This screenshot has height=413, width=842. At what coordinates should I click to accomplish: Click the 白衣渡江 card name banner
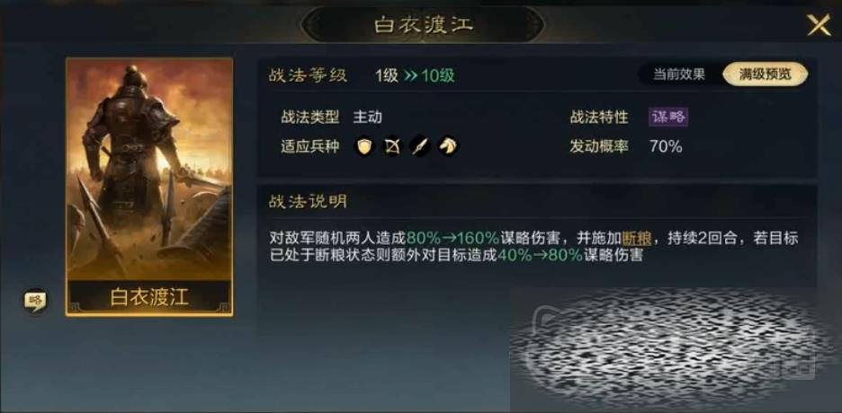pos(149,298)
